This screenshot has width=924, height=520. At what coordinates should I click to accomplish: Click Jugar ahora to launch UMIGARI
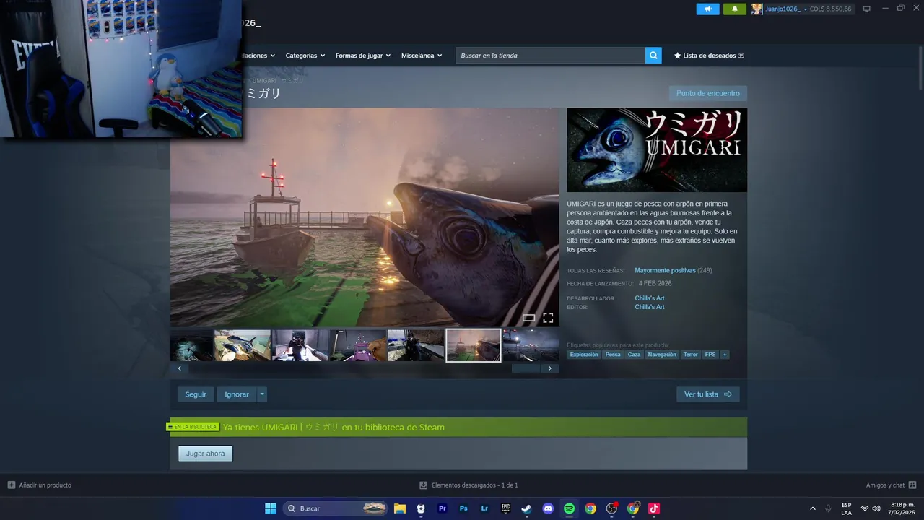pos(206,454)
